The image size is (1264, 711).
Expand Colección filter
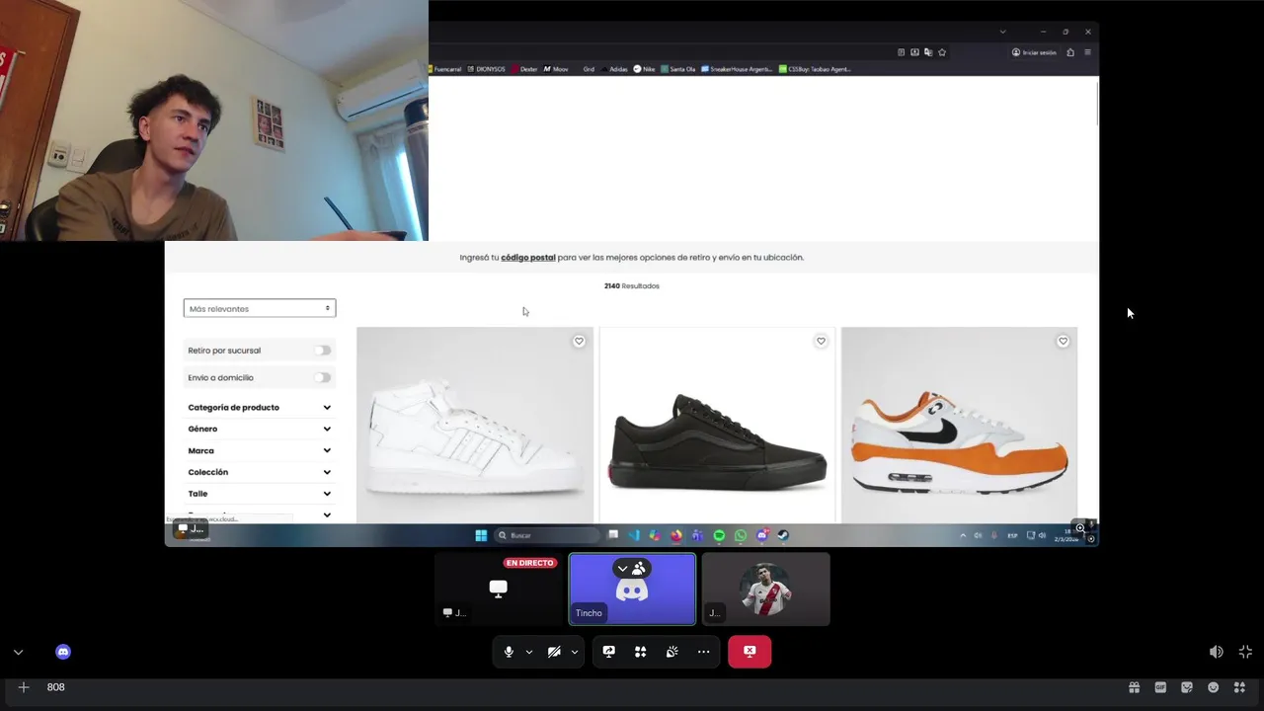[260, 472]
